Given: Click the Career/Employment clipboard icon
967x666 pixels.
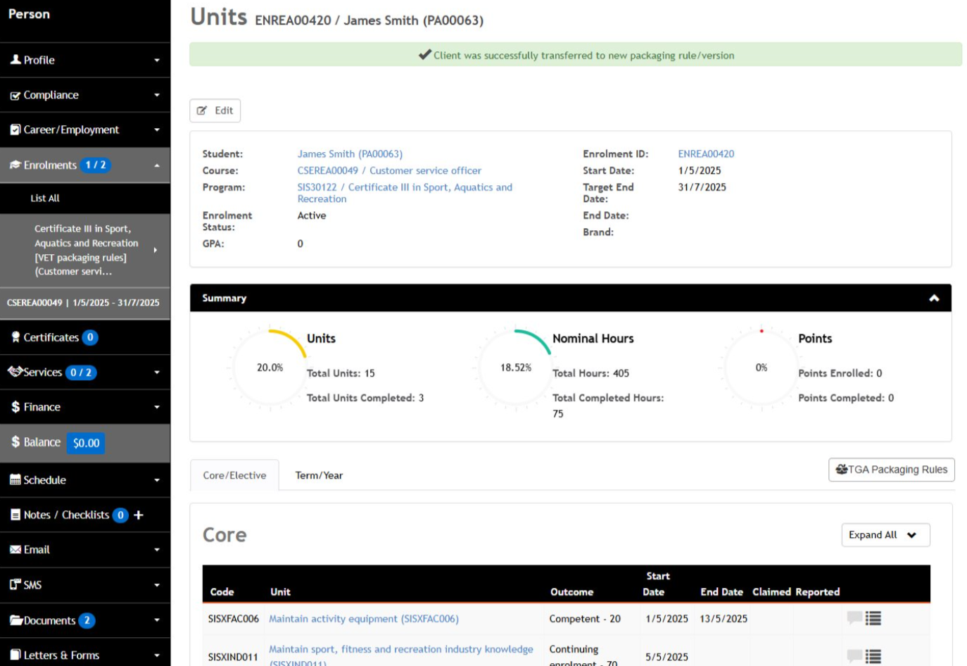Looking at the screenshot, I should tap(15, 130).
